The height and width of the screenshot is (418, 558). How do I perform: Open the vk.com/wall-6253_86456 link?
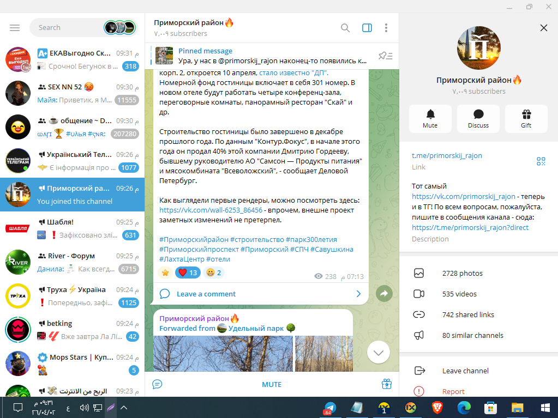211,210
